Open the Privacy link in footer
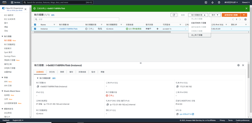This screenshot has width=252, height=123. pyautogui.click(x=222, y=120)
